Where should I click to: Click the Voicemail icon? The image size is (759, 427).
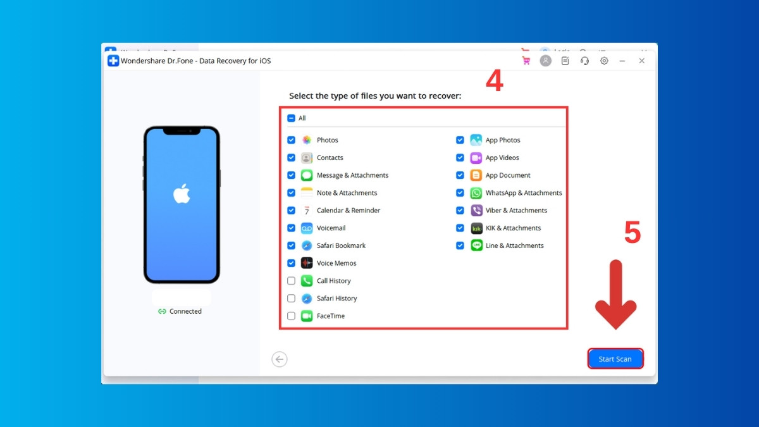tap(307, 228)
